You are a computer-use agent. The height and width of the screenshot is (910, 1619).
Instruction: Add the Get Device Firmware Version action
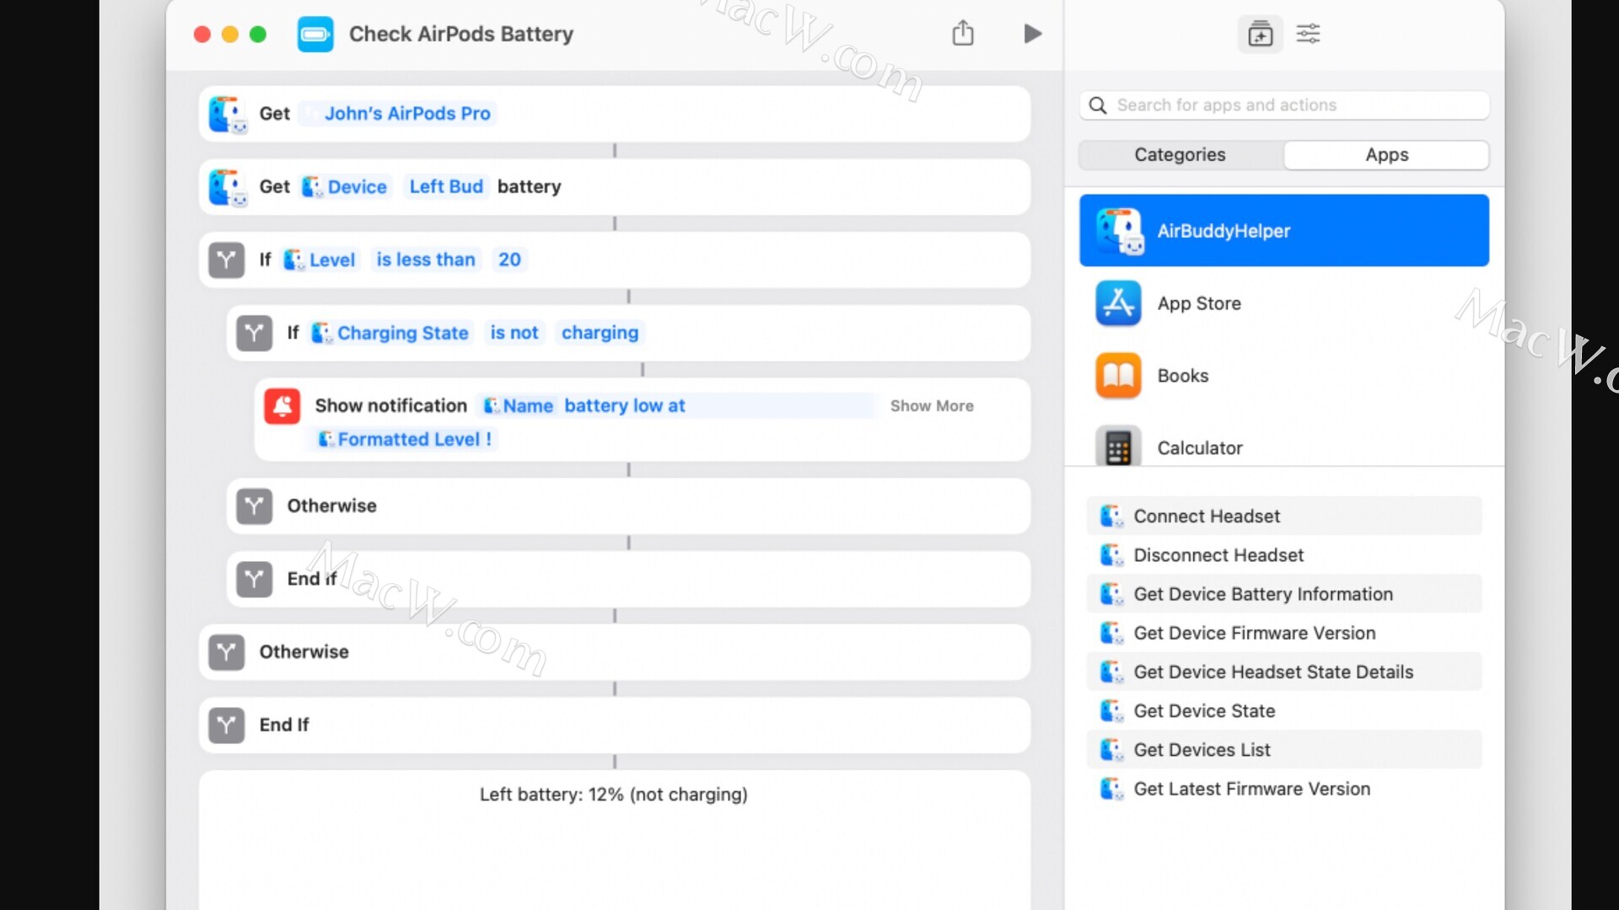(x=1284, y=633)
